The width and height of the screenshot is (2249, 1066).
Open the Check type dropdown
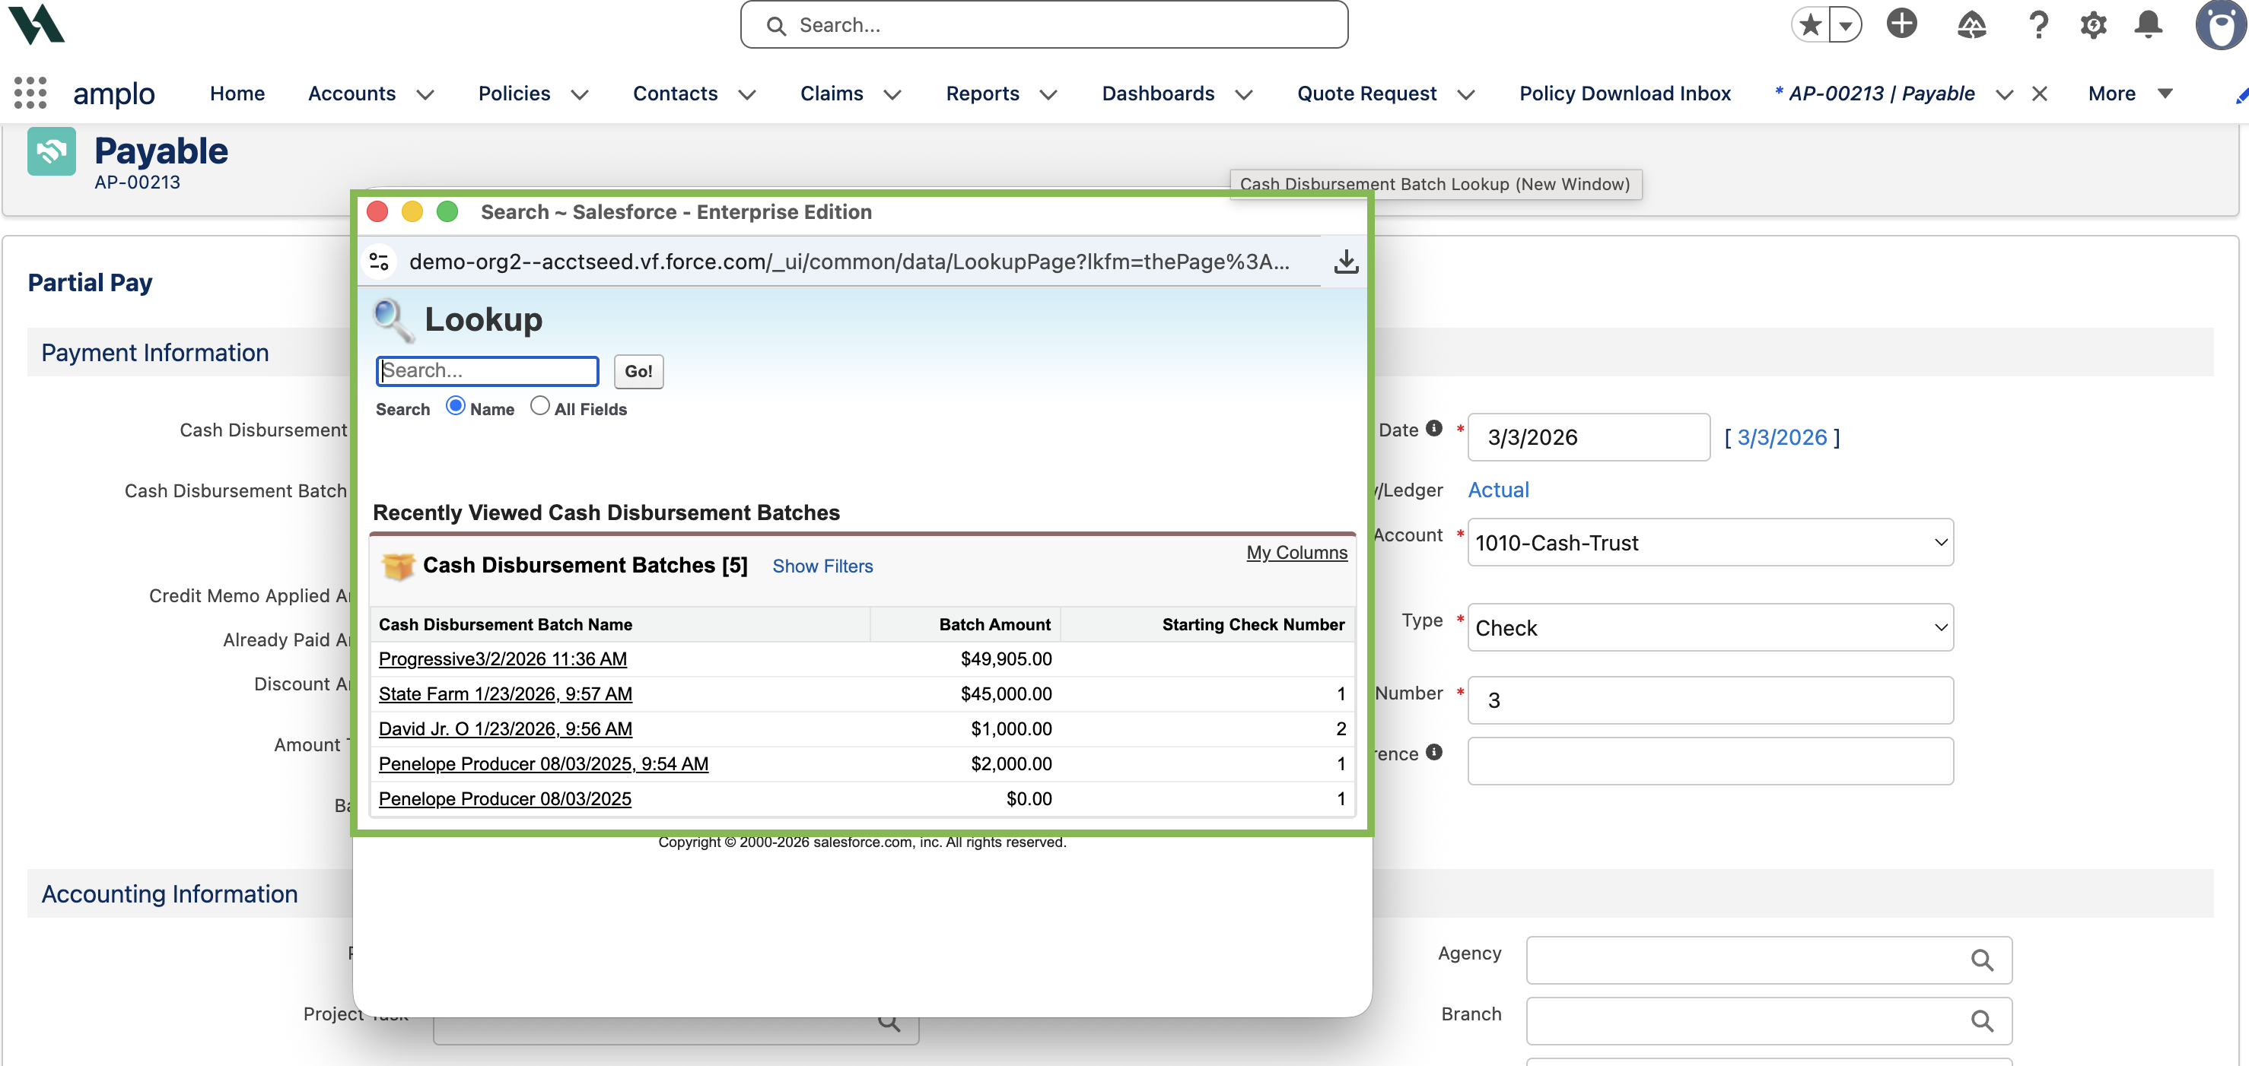1710,627
